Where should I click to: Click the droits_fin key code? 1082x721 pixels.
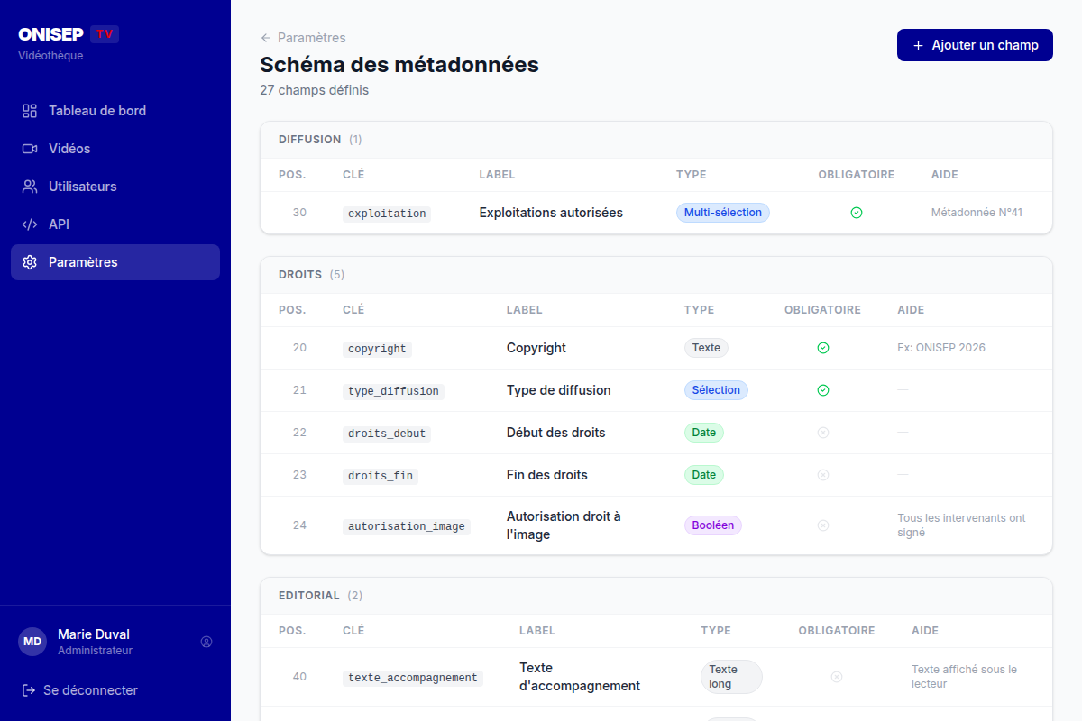coord(381,476)
